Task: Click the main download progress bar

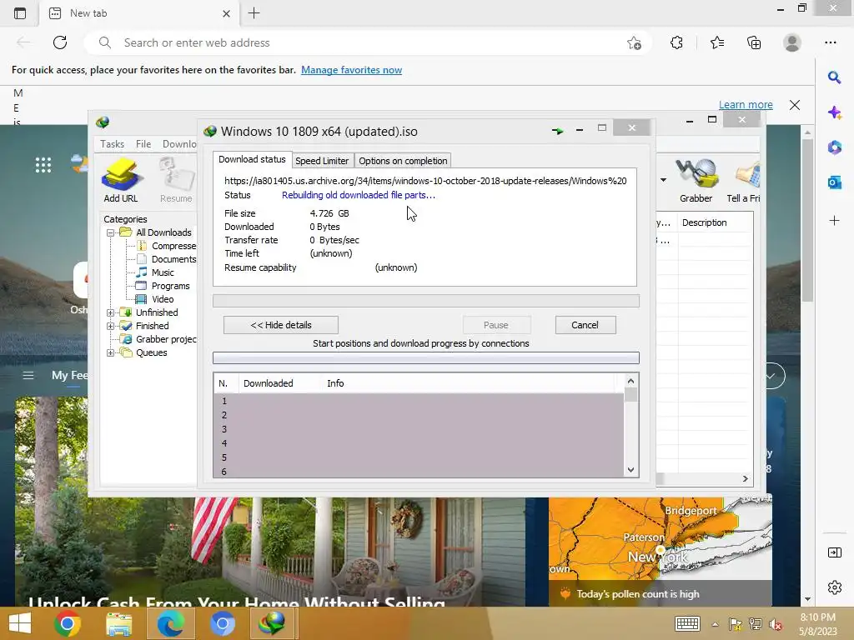Action: coord(426,301)
